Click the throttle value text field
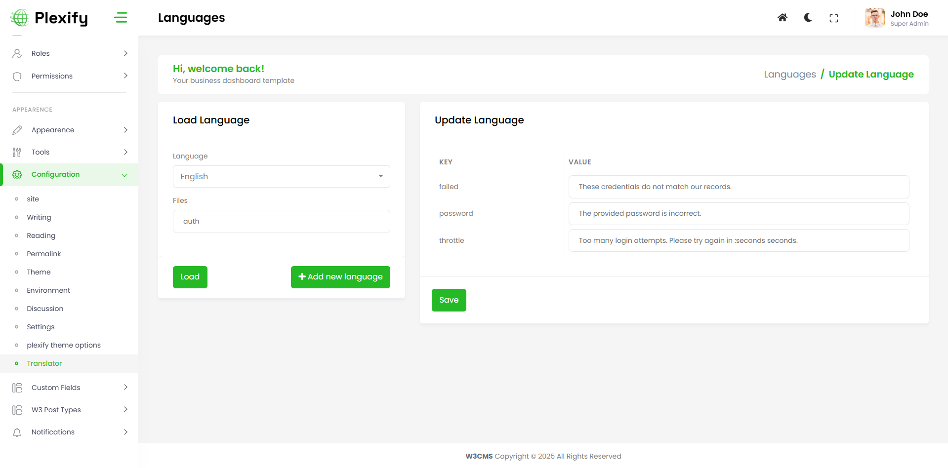The width and height of the screenshot is (948, 468). pyautogui.click(x=738, y=240)
